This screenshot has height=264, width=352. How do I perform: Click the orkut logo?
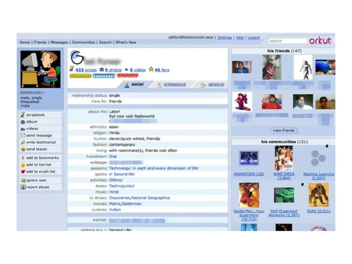(x=320, y=40)
